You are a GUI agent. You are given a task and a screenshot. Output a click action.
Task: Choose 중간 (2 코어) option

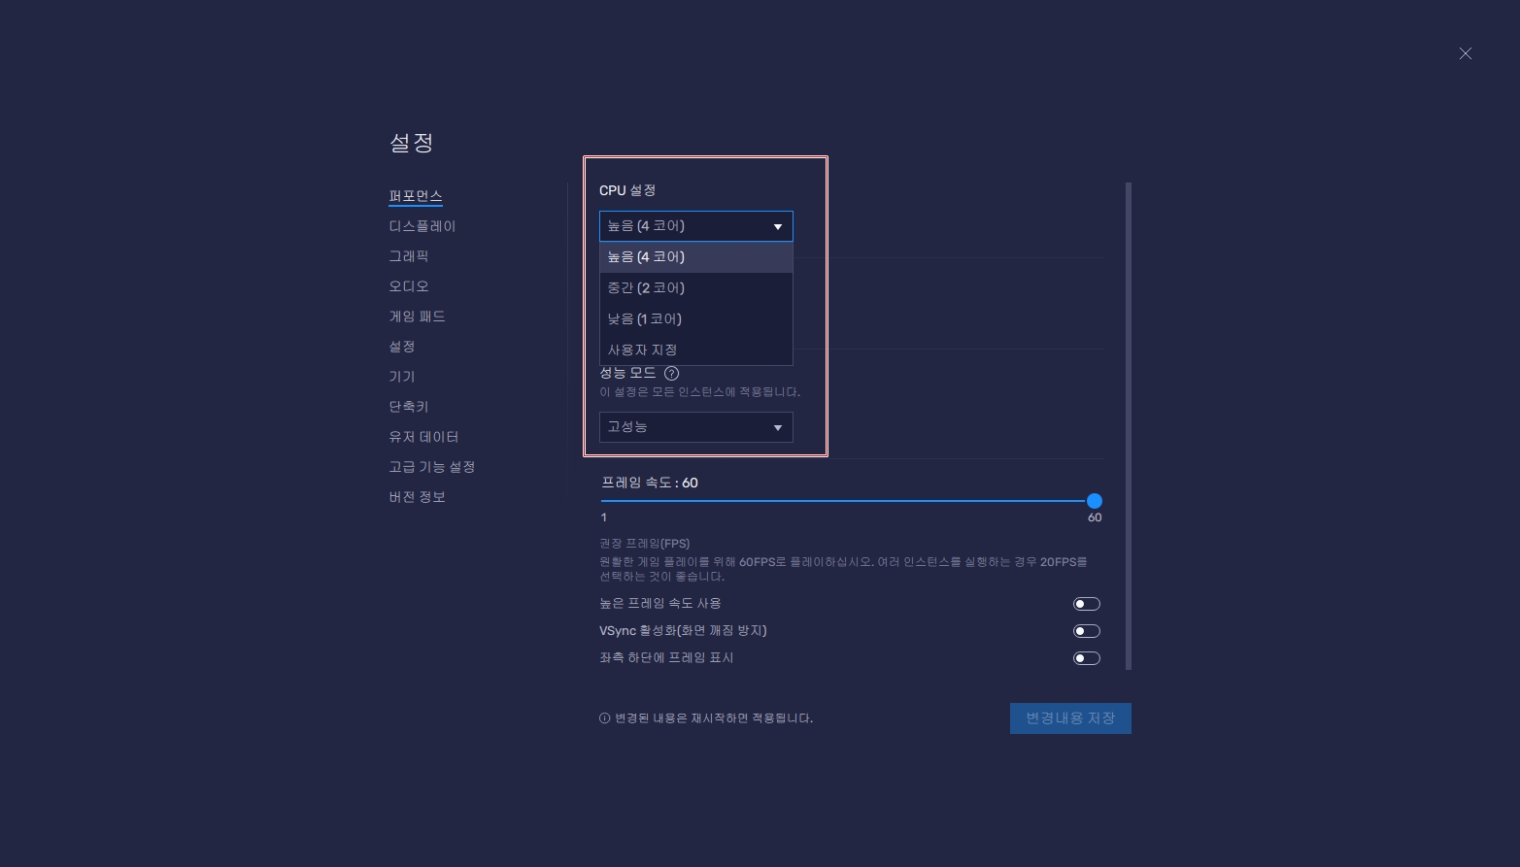pos(696,288)
